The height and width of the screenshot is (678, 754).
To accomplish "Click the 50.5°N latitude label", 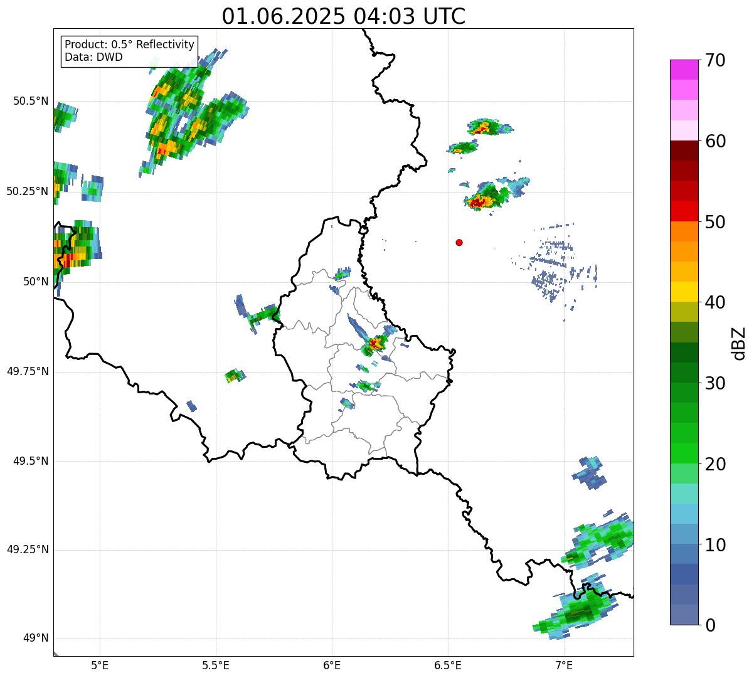I will [30, 101].
